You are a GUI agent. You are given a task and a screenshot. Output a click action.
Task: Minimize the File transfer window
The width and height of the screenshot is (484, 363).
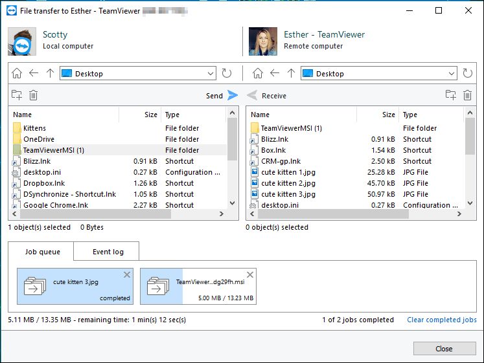pos(409,10)
